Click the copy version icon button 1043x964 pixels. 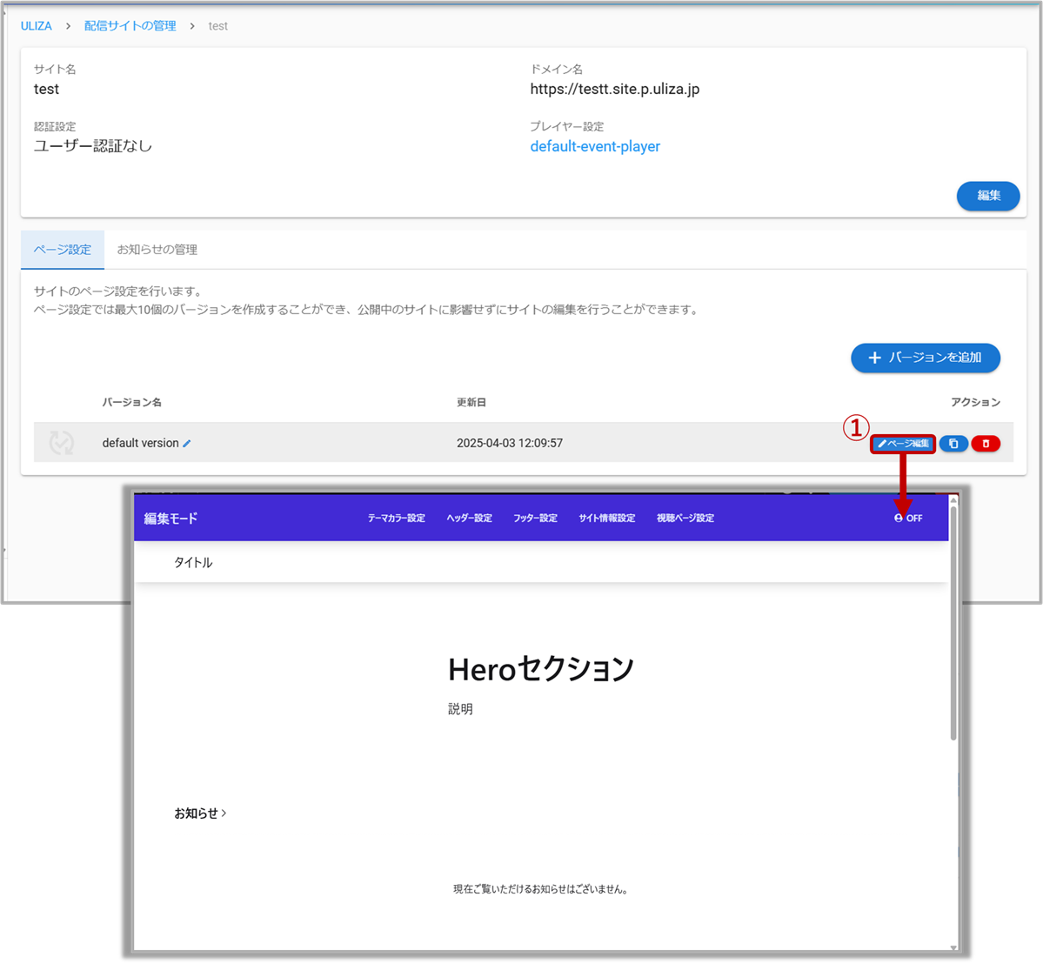pyautogui.click(x=953, y=444)
